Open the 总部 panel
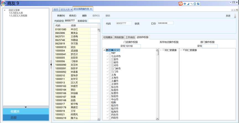Viewport: 239px width, 123px height. (x=26, y=118)
